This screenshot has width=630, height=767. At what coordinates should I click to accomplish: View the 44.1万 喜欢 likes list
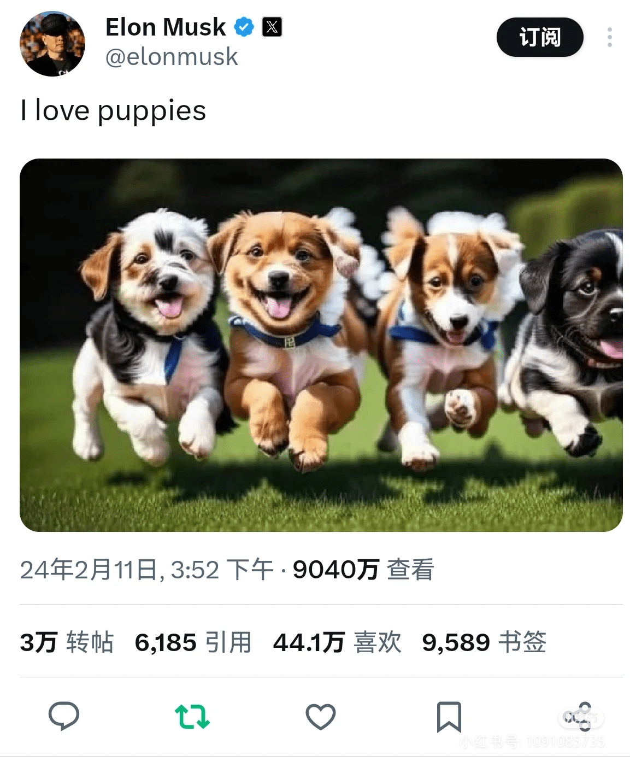pos(337,642)
